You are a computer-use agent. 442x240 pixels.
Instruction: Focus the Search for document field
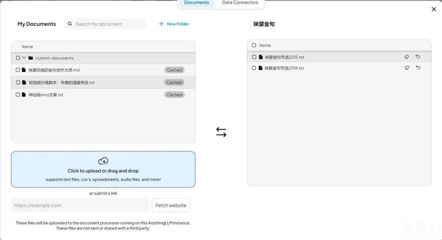coord(108,24)
